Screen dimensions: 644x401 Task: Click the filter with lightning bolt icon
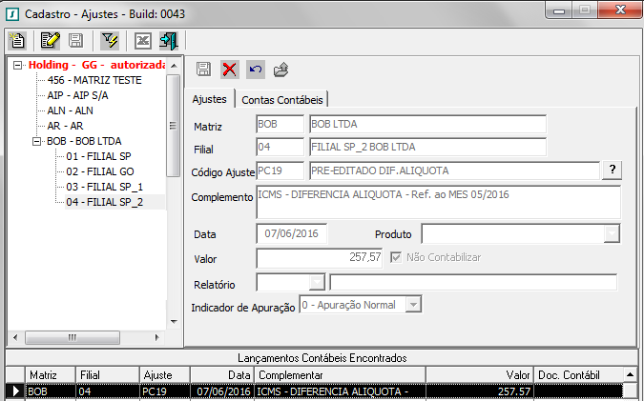tap(110, 40)
